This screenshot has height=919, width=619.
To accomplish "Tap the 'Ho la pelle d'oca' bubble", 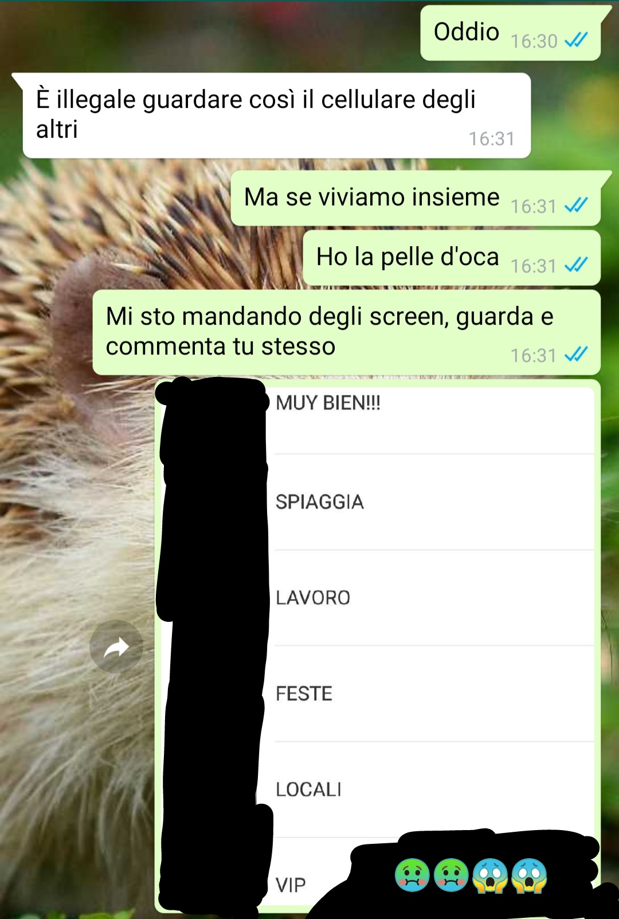I will tap(452, 258).
